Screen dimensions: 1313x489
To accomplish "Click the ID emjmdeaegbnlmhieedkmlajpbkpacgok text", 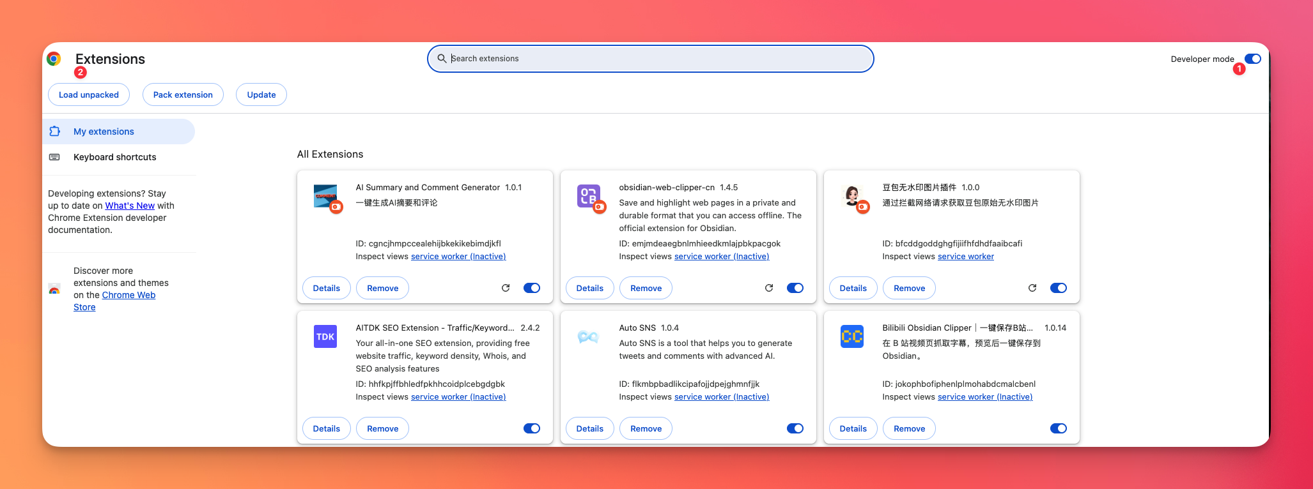I will [700, 244].
